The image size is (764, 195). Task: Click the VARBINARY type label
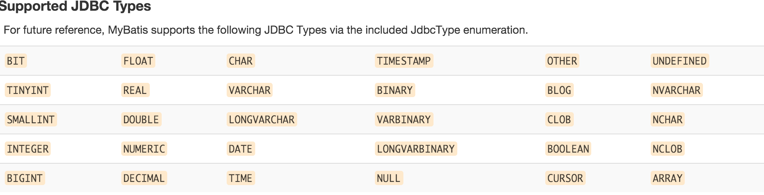coord(403,120)
